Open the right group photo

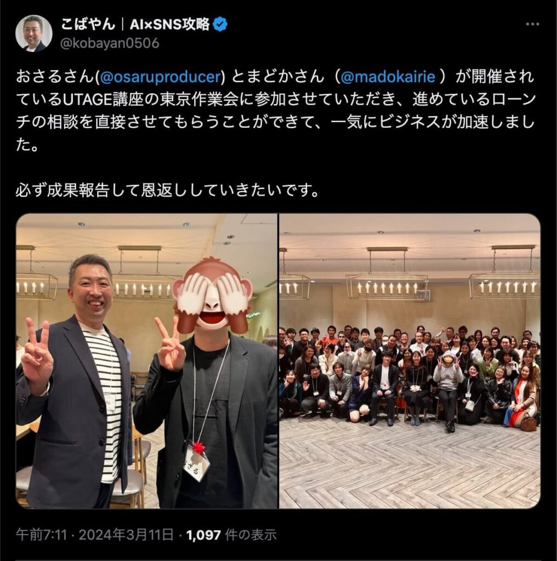(x=410, y=361)
